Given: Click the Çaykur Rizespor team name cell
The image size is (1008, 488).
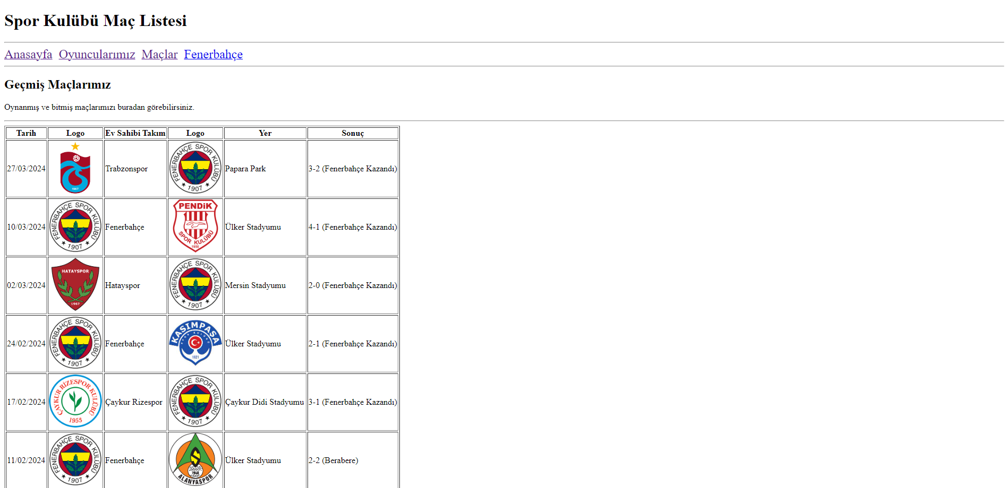Looking at the screenshot, I should [135, 402].
